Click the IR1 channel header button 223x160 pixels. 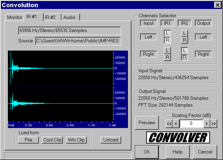click(167, 23)
